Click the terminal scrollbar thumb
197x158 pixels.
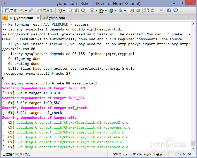193,143
